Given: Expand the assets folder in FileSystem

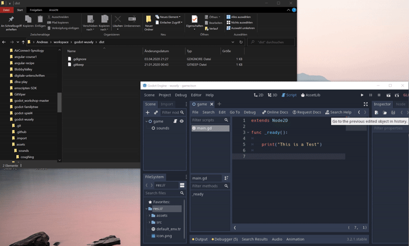Looking at the screenshot, I should [x=149, y=215].
